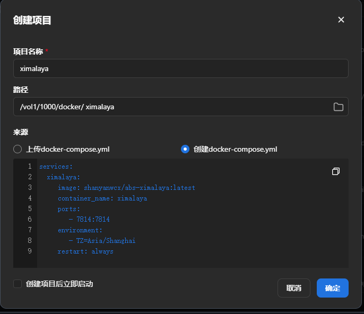The image size is (364, 314).
Task: Place cursor on the environment: line
Action: tap(80, 230)
